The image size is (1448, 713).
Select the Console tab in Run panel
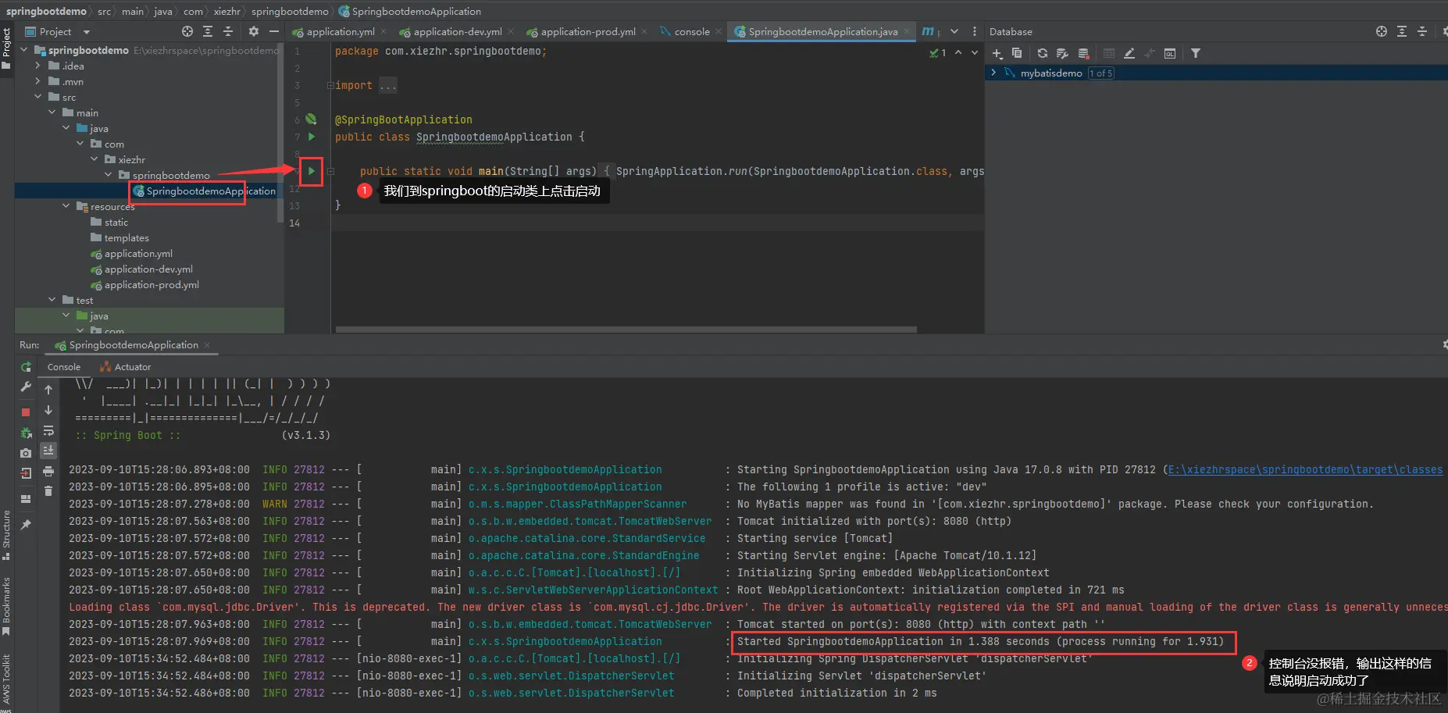(x=64, y=367)
